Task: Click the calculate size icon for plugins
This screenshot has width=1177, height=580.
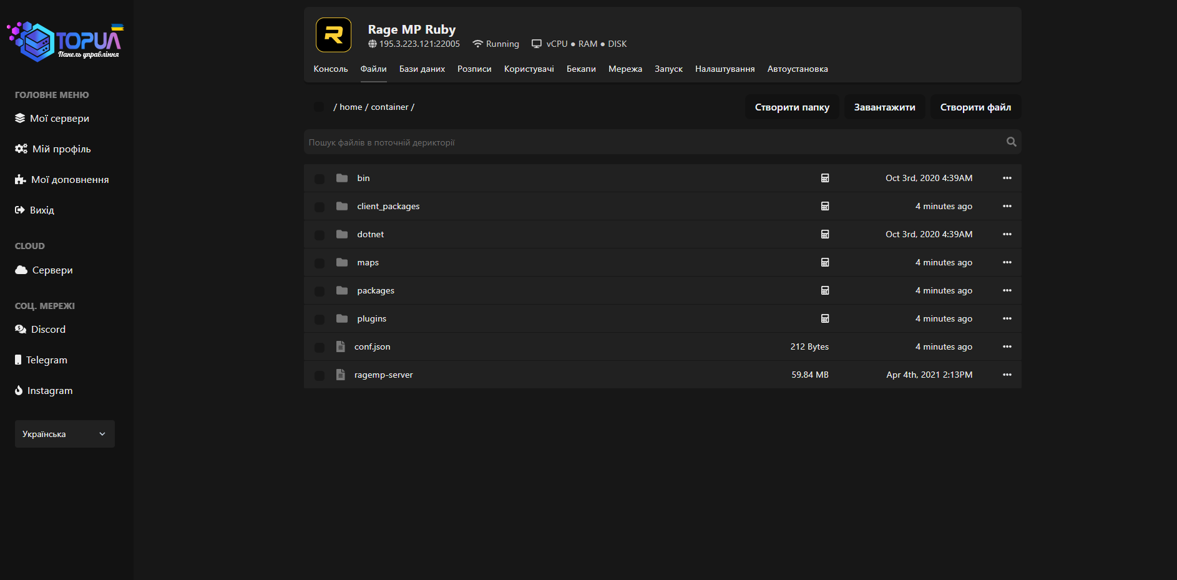Action: point(824,319)
